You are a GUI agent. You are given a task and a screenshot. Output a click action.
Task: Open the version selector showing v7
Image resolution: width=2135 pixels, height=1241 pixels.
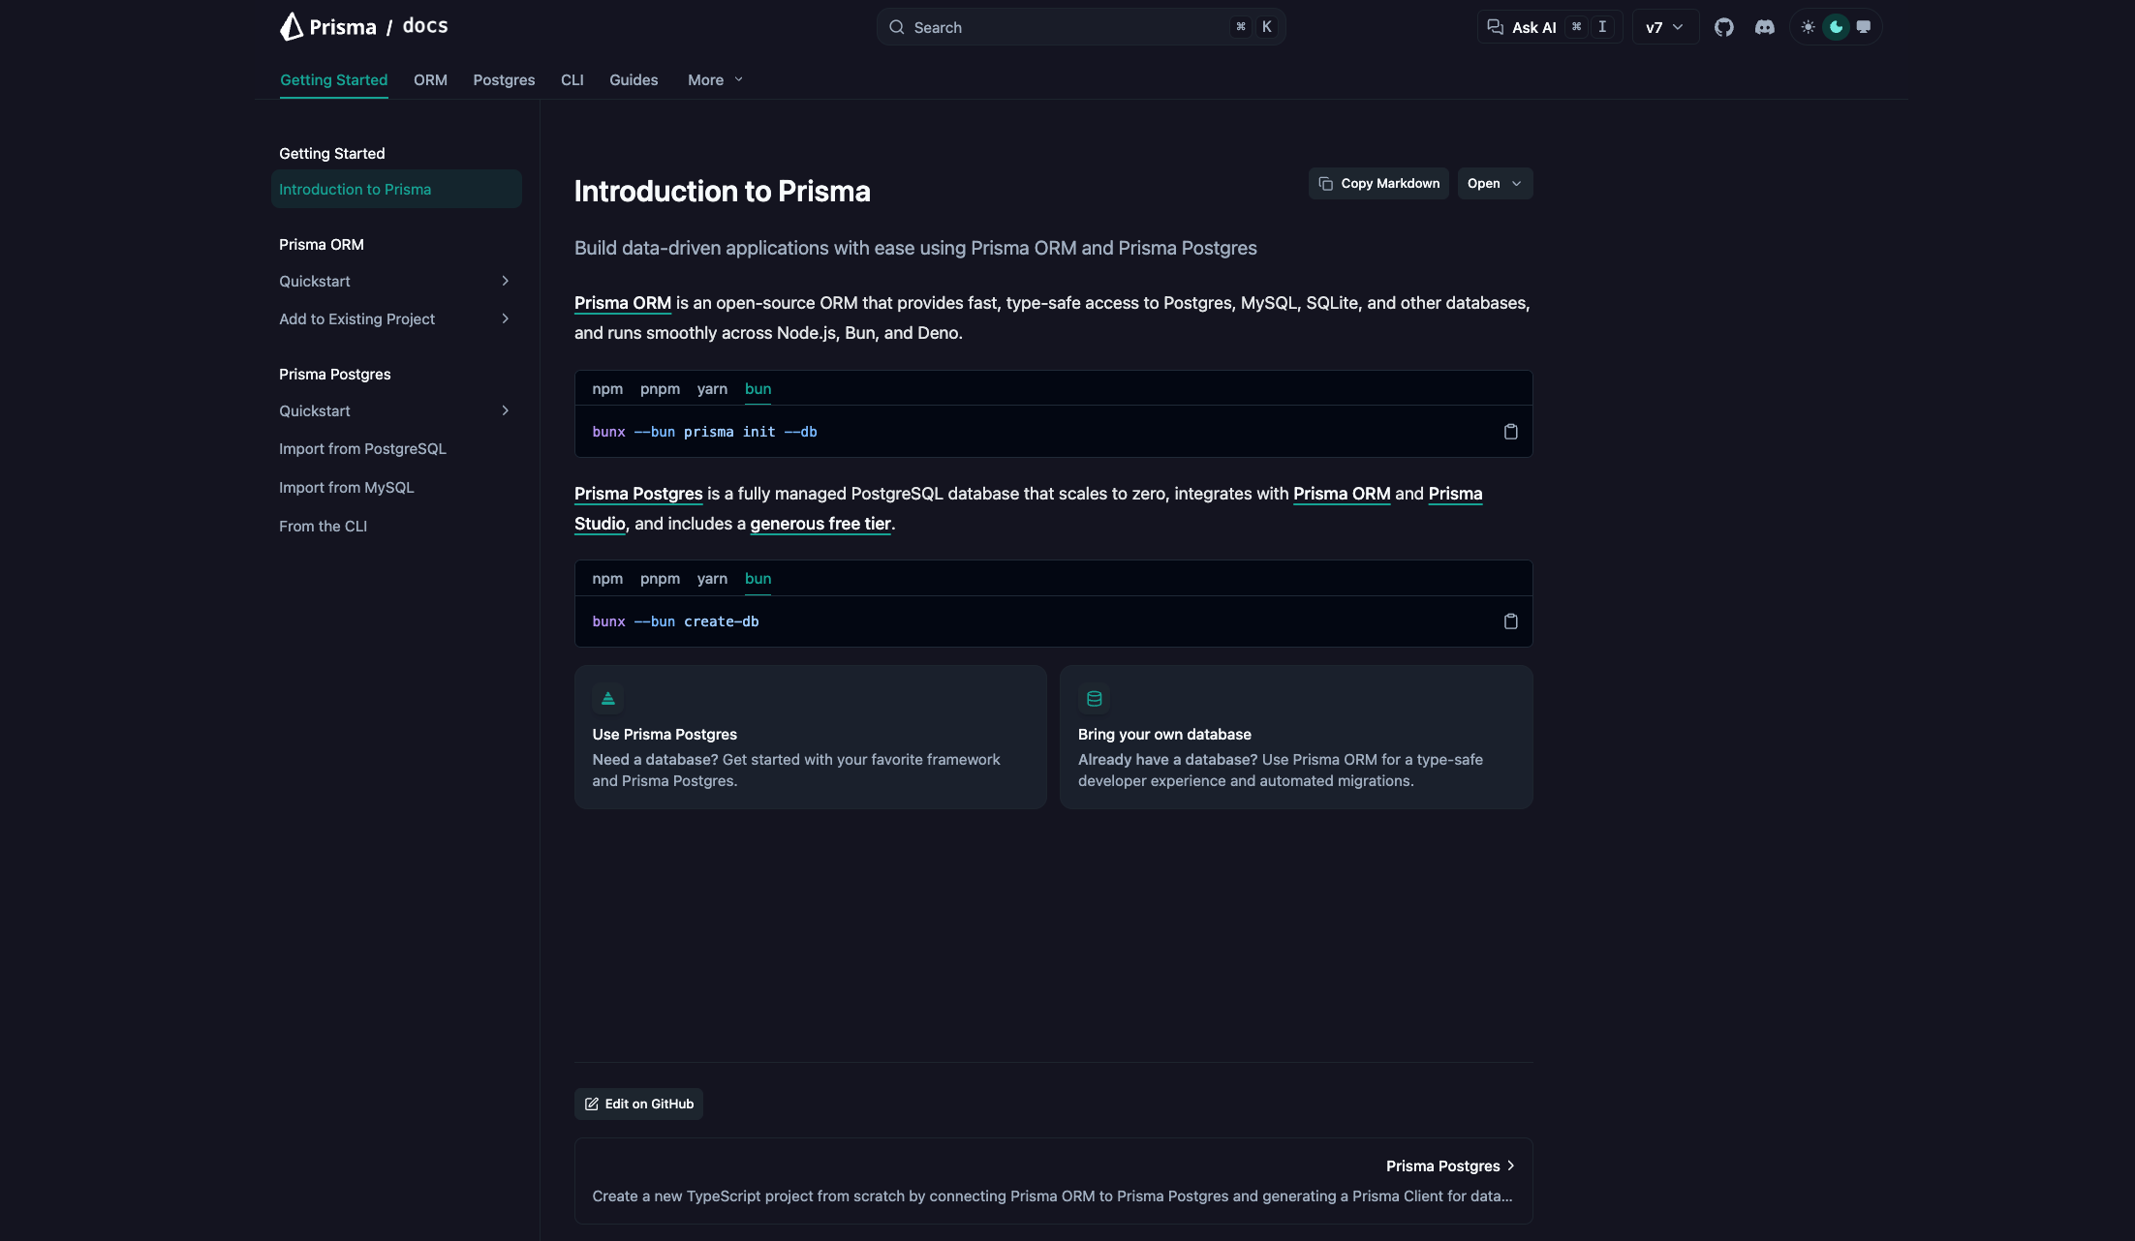[1664, 27]
